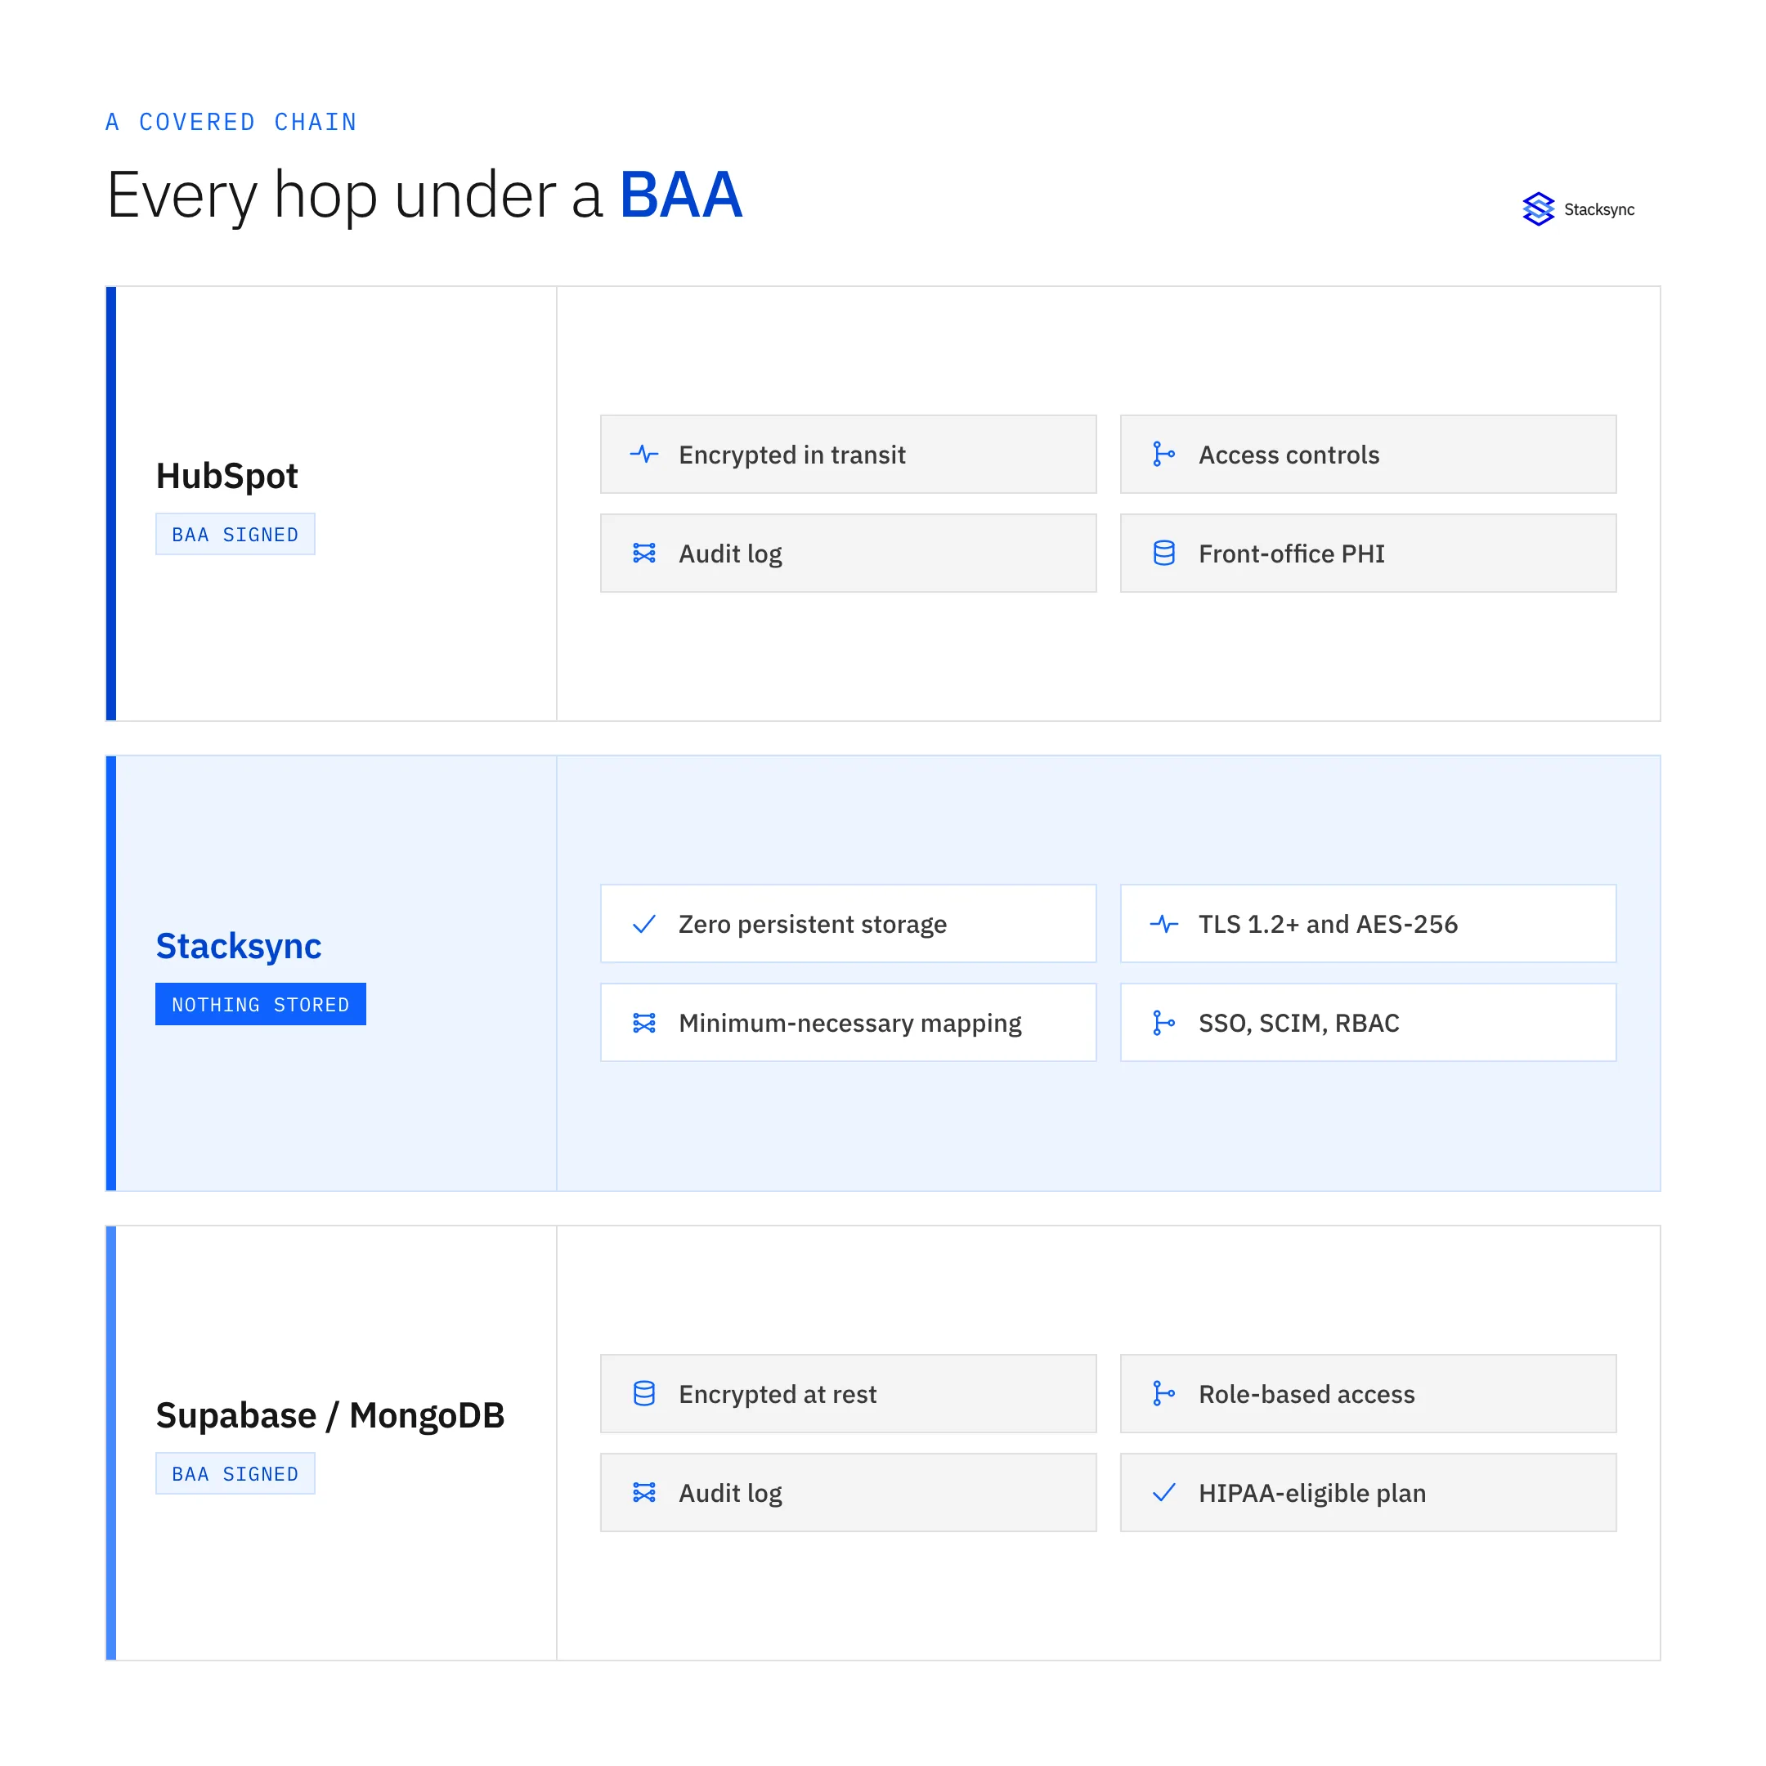Select the HubSpot BAA SIGNED badge
The image size is (1766, 1766).
click(235, 535)
